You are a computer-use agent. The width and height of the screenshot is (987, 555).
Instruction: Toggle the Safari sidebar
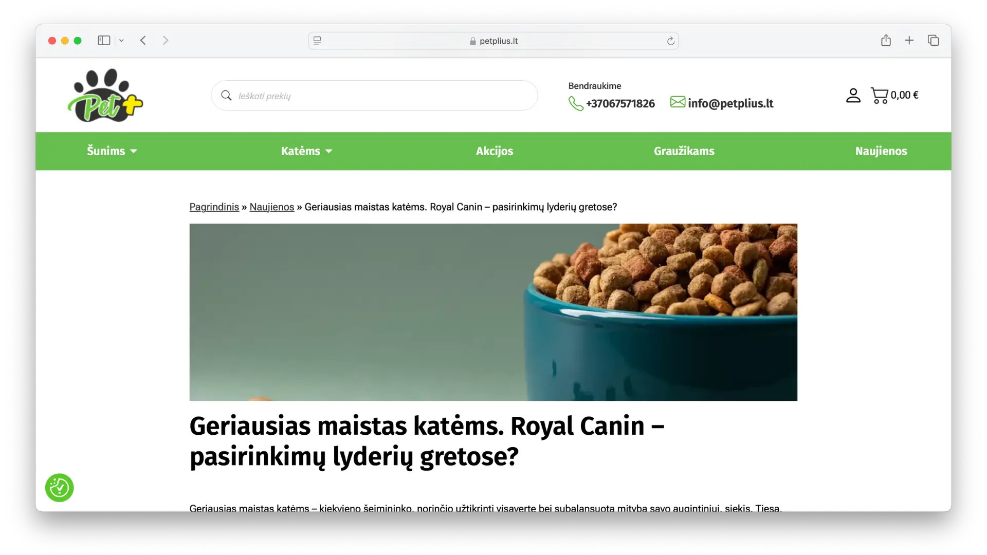click(104, 40)
